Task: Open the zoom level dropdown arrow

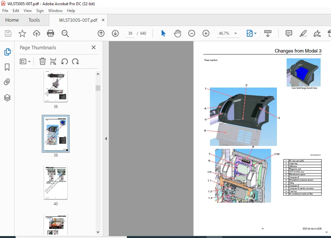Action: [235, 33]
